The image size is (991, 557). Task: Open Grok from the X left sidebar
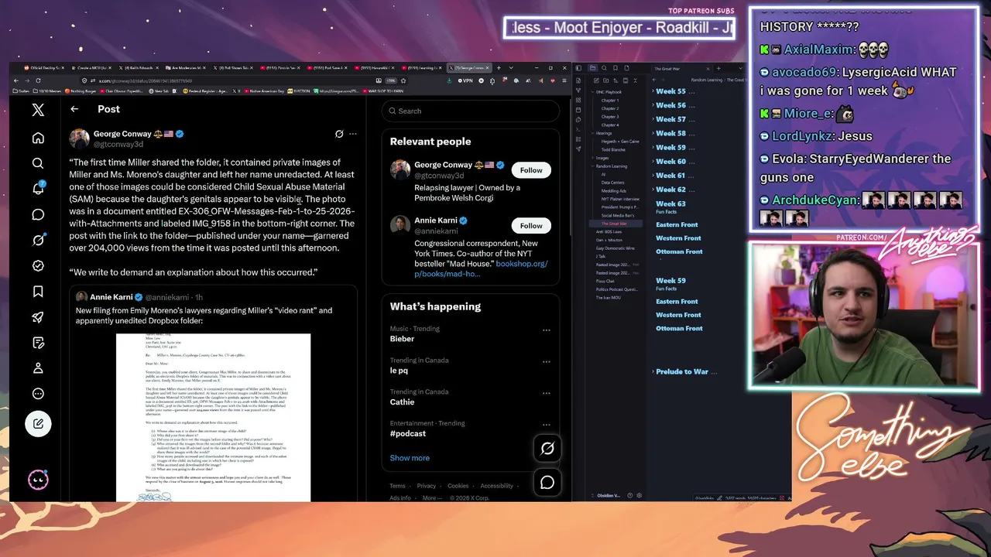(x=38, y=240)
